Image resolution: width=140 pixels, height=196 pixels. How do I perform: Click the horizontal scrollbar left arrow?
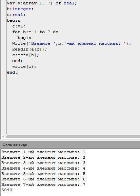pyautogui.click(x=3, y=137)
